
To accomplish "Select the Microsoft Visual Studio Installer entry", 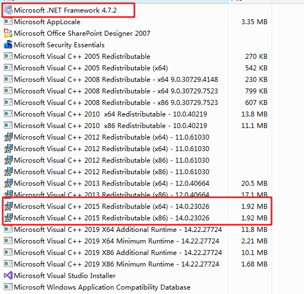I will tap(65, 276).
